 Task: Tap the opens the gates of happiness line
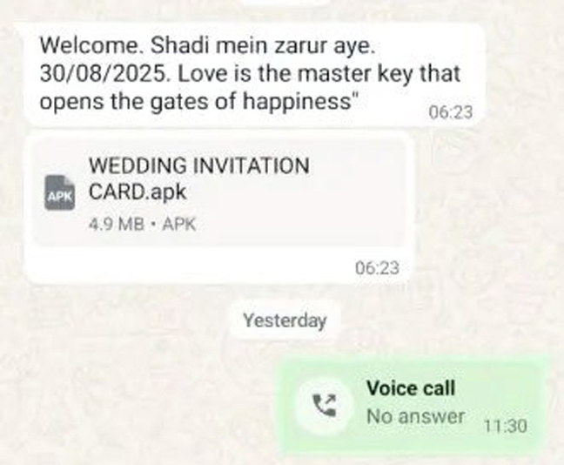click(199, 102)
